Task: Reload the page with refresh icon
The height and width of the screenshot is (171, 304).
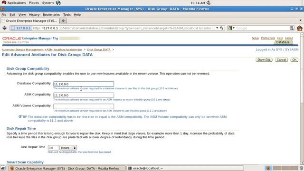Action: point(222,28)
